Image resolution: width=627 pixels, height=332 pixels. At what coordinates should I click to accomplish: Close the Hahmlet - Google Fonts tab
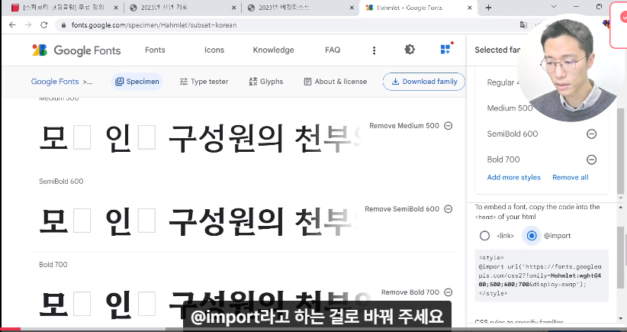pos(469,8)
